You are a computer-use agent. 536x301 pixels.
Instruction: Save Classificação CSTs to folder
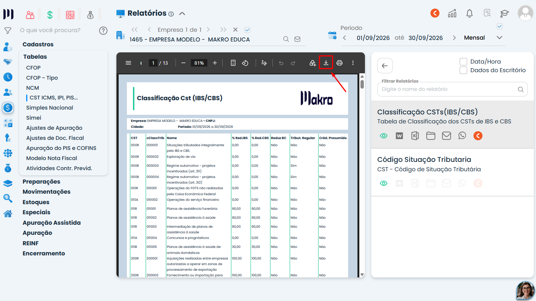point(431,136)
